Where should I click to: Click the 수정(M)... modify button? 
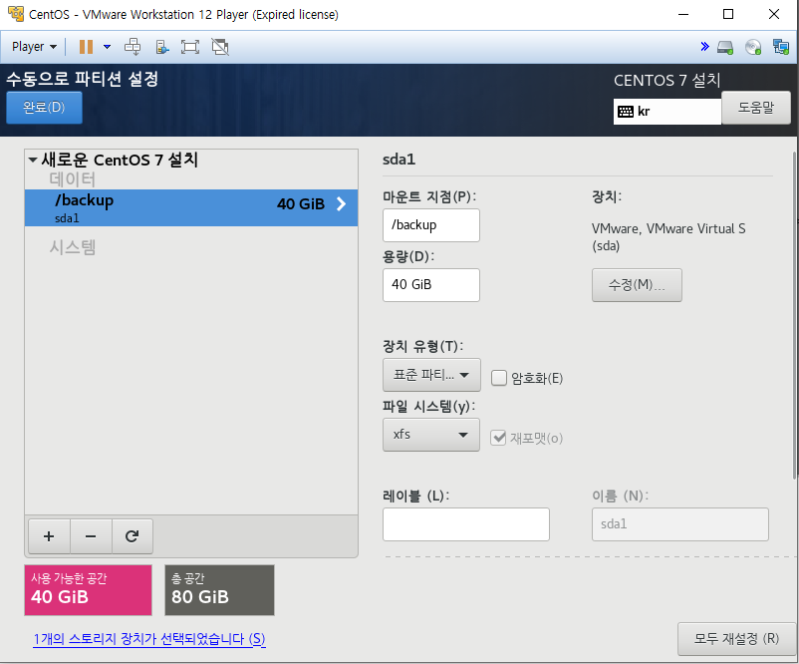(637, 284)
